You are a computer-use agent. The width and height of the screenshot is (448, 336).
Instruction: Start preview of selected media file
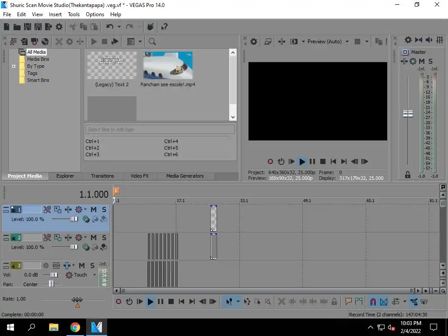coord(94,42)
